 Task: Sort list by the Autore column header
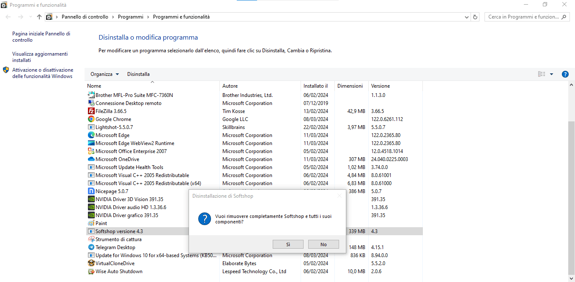coord(230,86)
